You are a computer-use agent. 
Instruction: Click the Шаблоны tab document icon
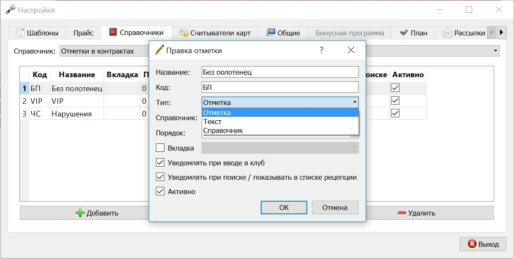20,33
